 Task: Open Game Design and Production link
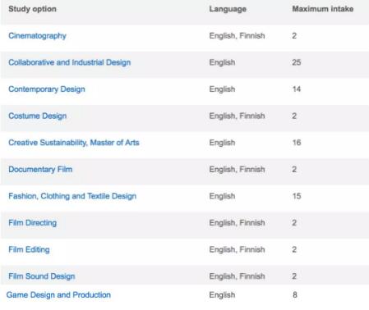[58, 295]
